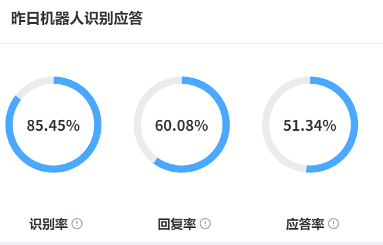Click the 昨日机器人识别应答 panel title
Image resolution: width=383 pixels, height=245 pixels.
point(77,19)
